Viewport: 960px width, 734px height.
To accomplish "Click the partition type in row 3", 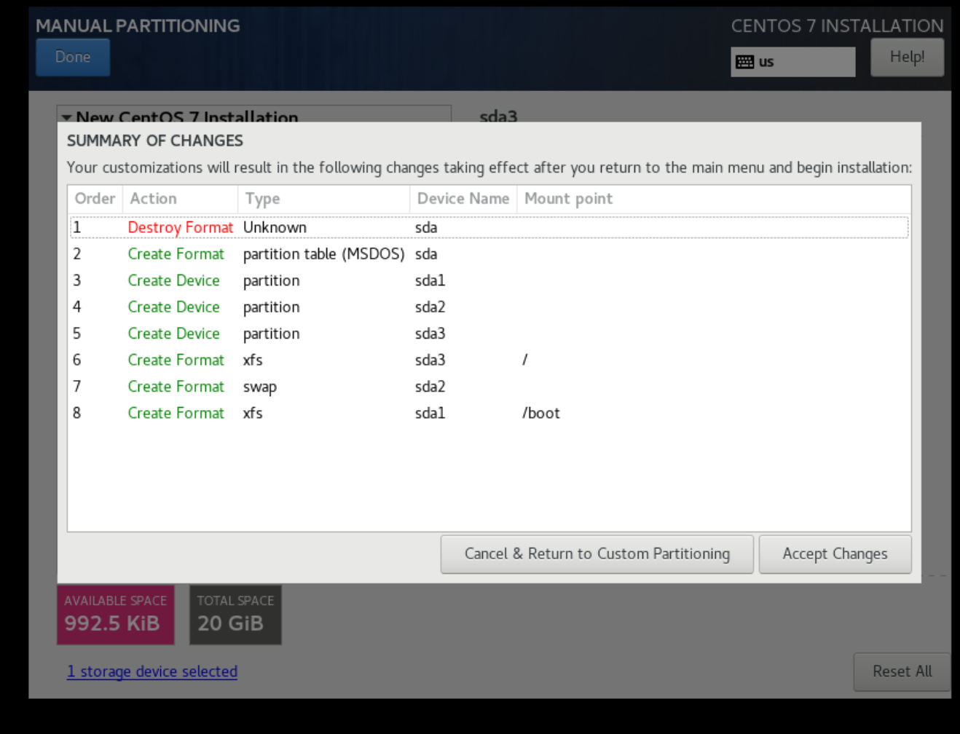I will tap(271, 281).
